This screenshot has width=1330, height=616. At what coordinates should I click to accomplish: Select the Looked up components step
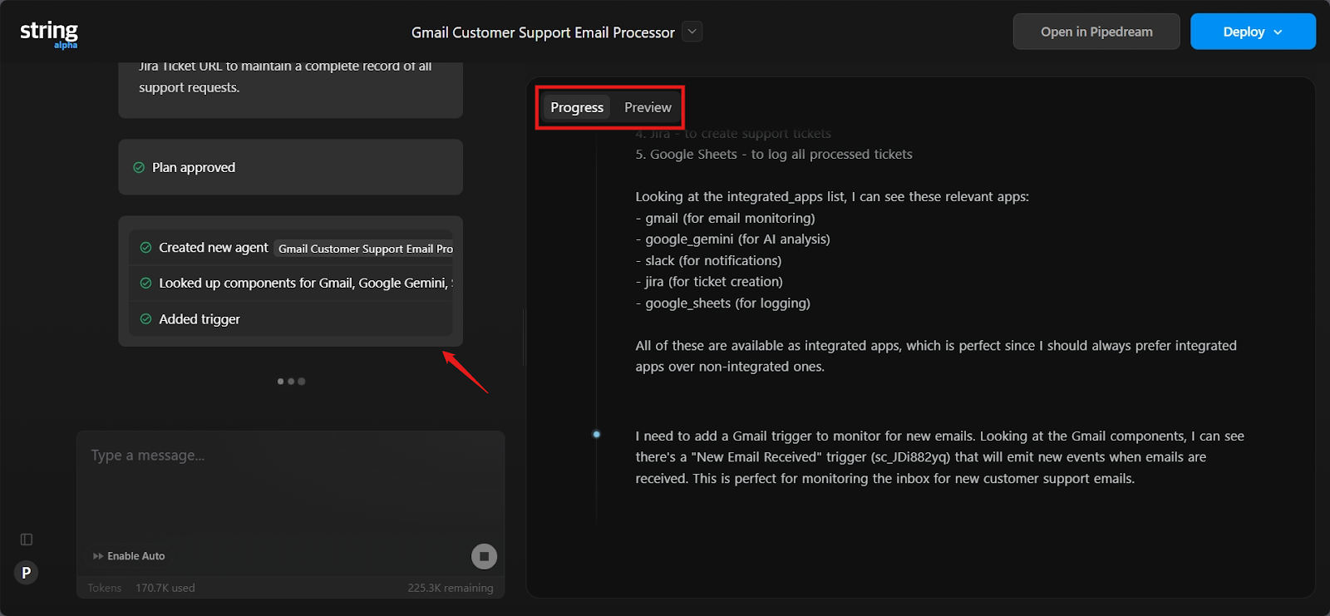click(x=291, y=283)
